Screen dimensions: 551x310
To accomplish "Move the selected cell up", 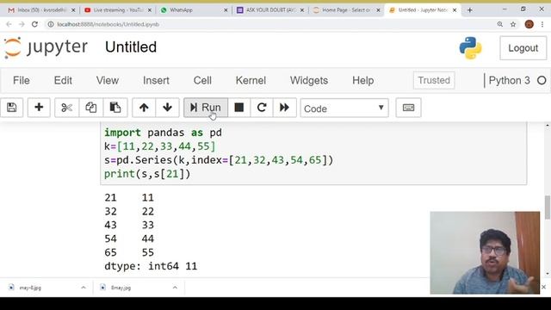I will (144, 108).
